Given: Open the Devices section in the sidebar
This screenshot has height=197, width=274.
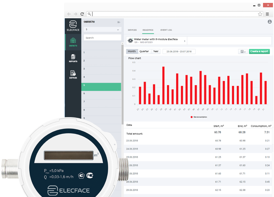Looking at the screenshot, I should click(x=73, y=74).
